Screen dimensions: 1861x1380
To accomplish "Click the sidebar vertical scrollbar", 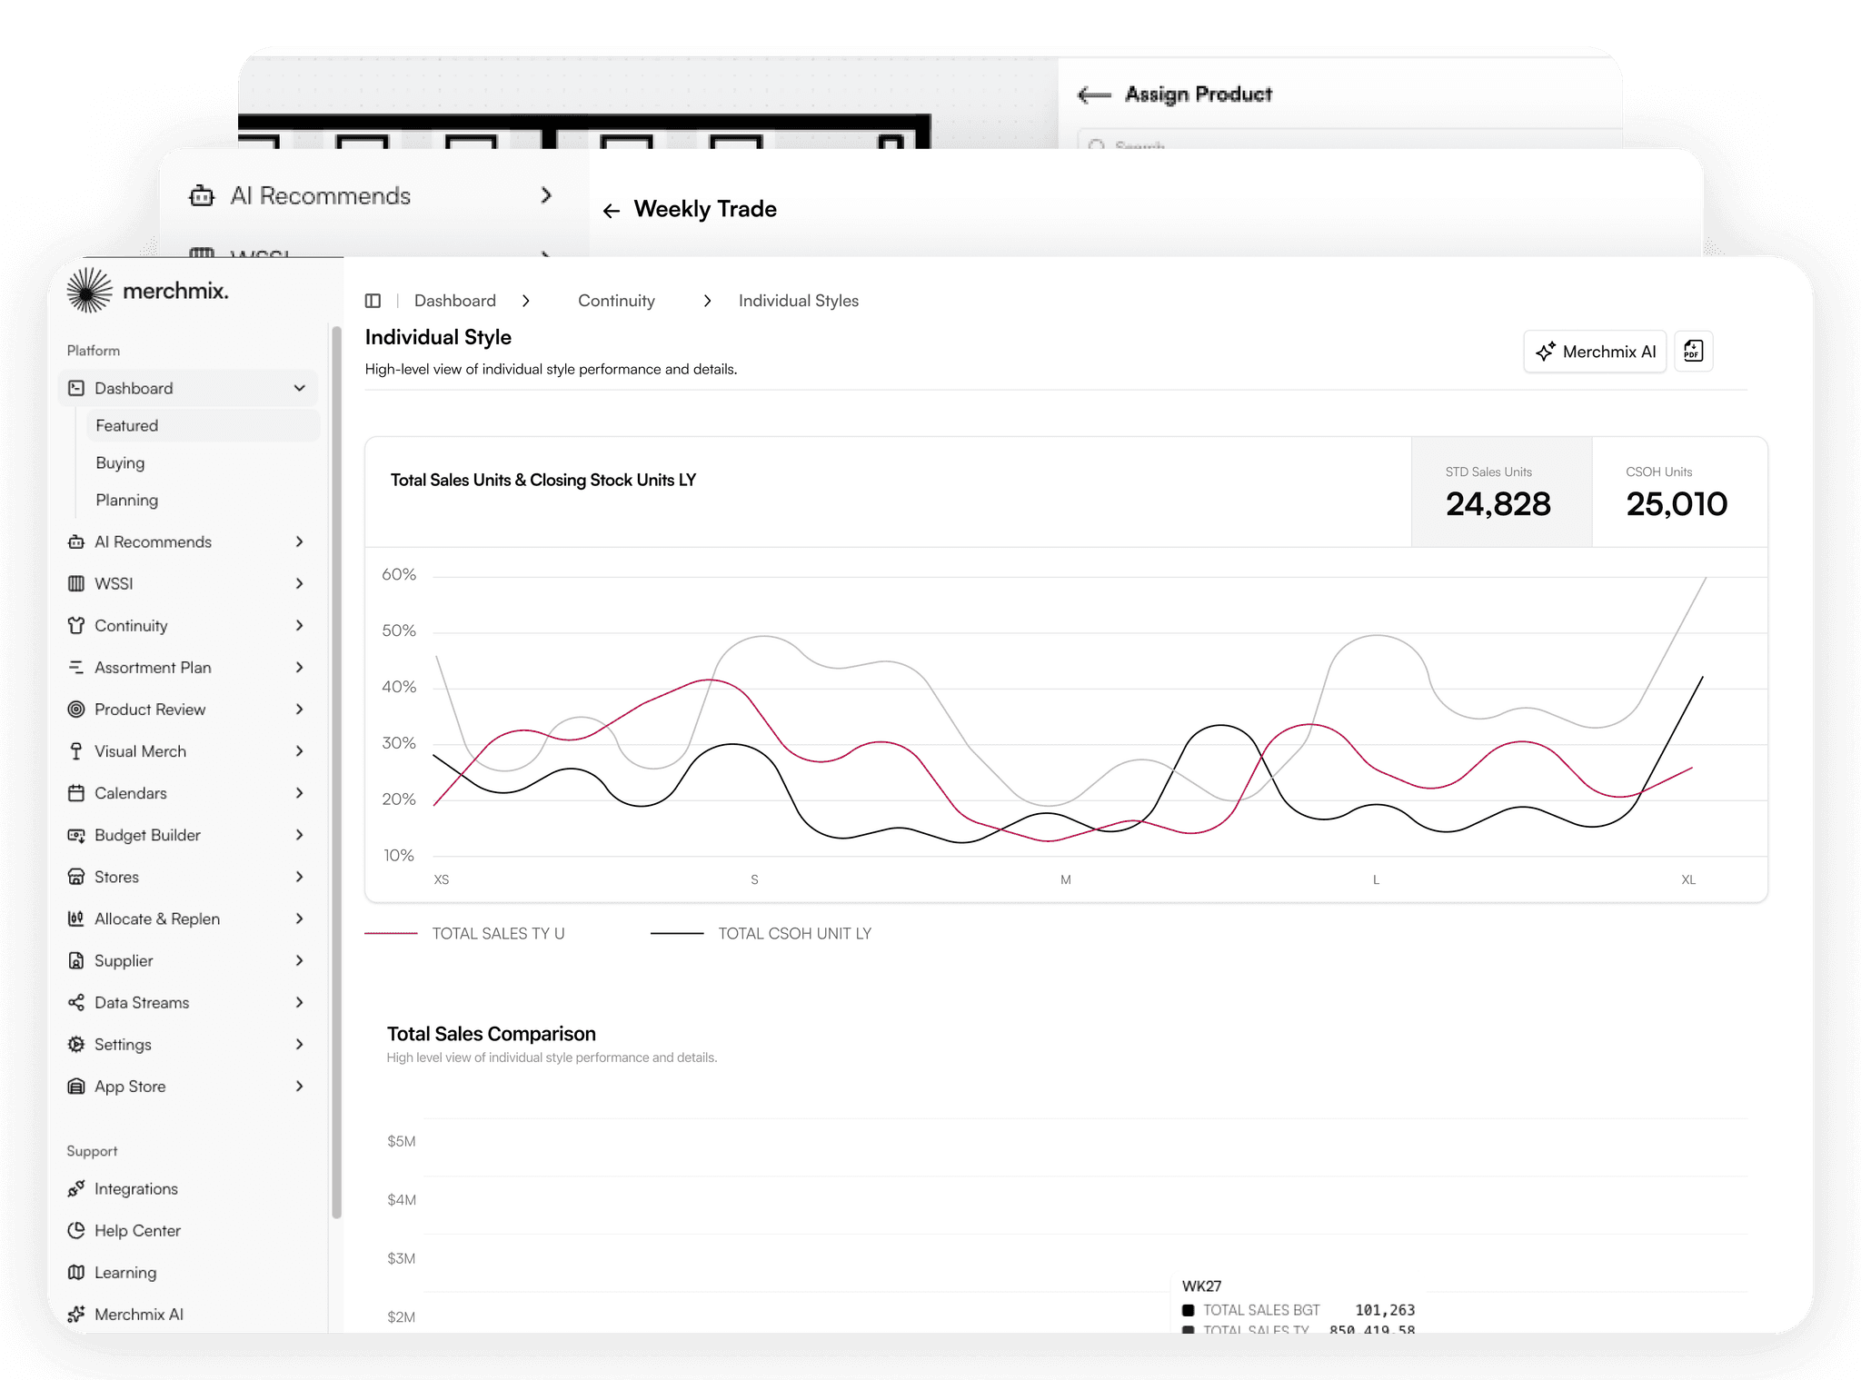I will point(336,772).
